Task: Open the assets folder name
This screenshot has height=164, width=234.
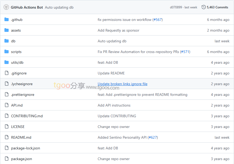Action: 16,31
